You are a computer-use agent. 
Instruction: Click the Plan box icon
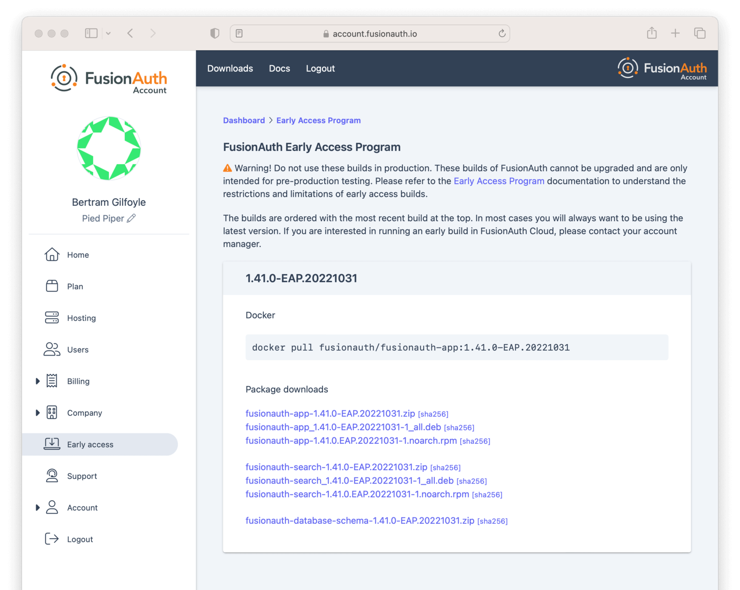coord(52,286)
